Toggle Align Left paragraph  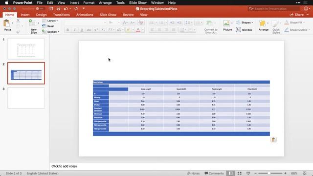click(x=152, y=30)
